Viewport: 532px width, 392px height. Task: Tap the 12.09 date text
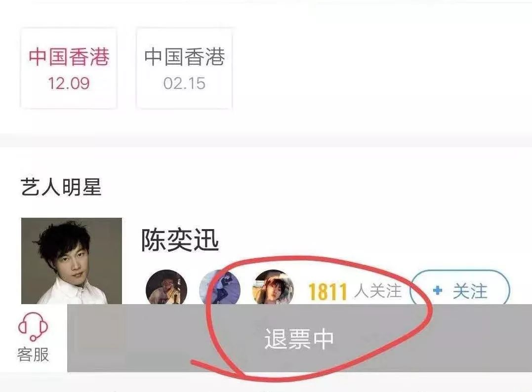click(x=69, y=83)
